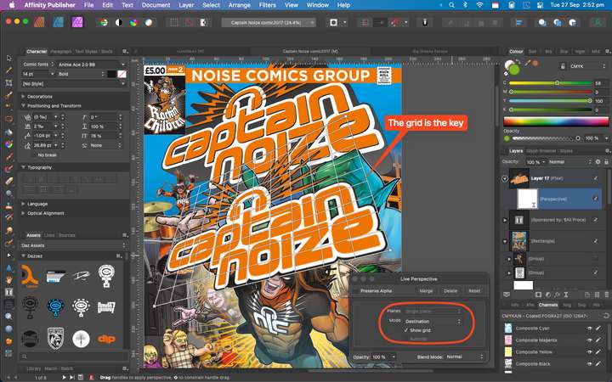Open the Bold font style dropdown
The image size is (612, 382).
pos(82,74)
